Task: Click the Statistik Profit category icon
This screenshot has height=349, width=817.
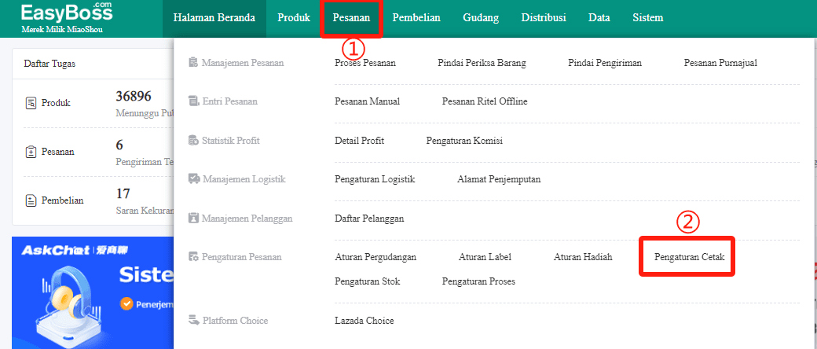Action: tap(192, 141)
